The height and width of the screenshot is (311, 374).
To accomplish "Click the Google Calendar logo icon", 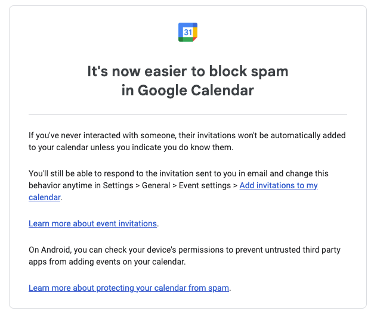I will coord(187,32).
